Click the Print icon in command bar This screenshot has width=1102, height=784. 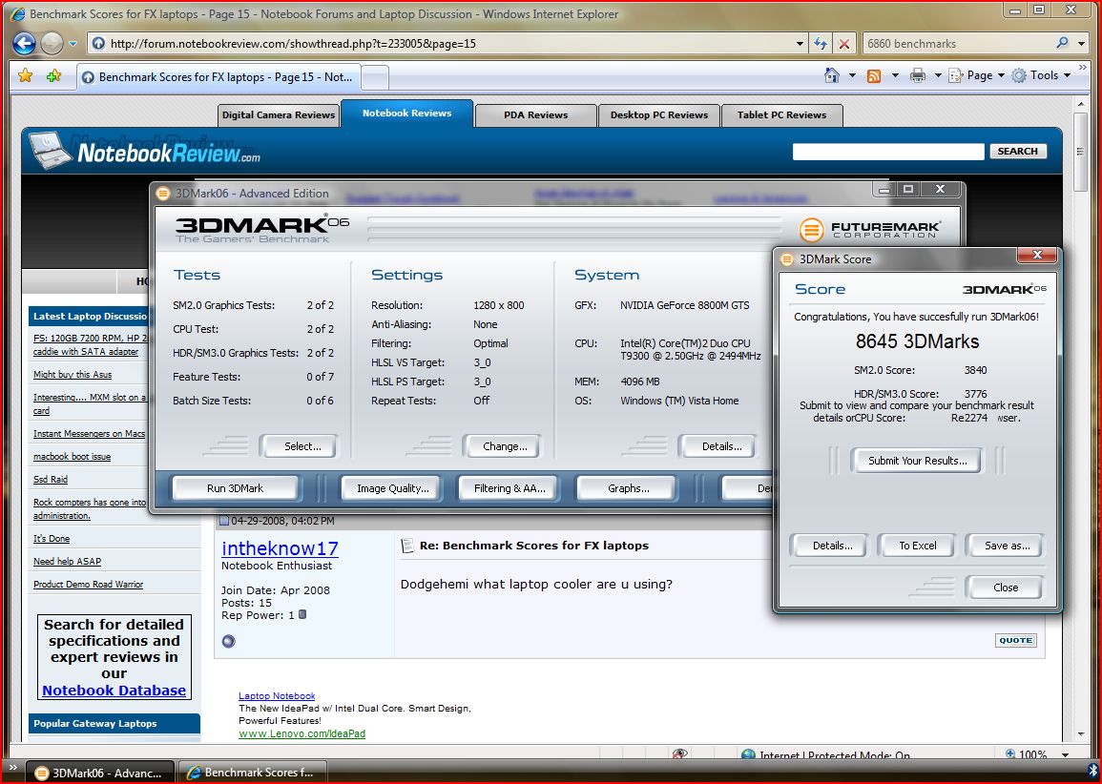(x=918, y=75)
